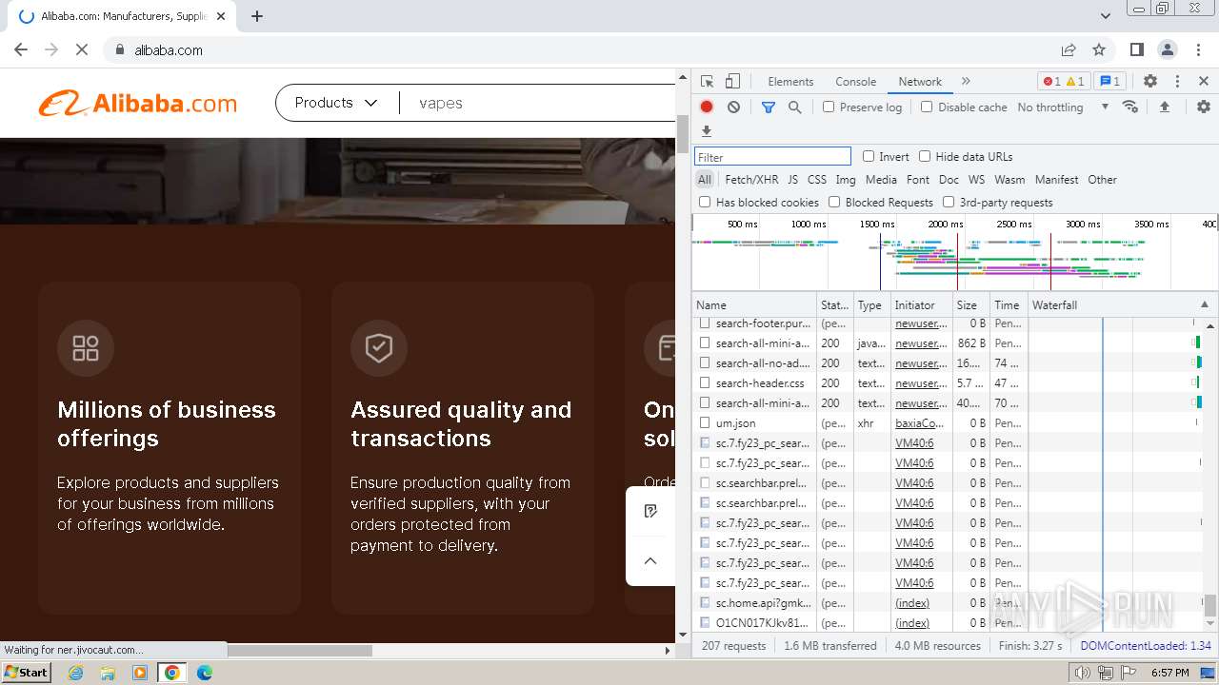Stop recording the network log
This screenshot has width=1219, height=685.
click(x=707, y=108)
